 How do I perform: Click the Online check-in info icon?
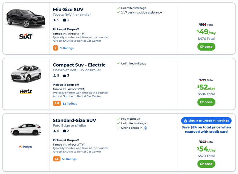145,128
